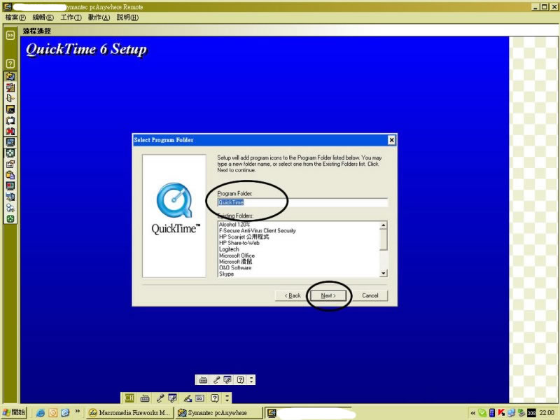Switch to Macromedia Fireworks taskbar button
The height and width of the screenshot is (420, 560).
pos(129,413)
